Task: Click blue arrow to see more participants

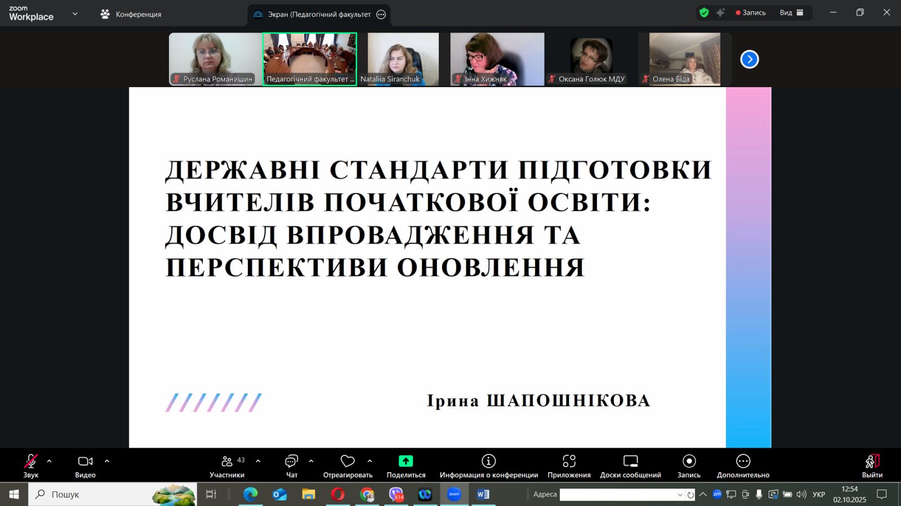Action: coord(749,59)
